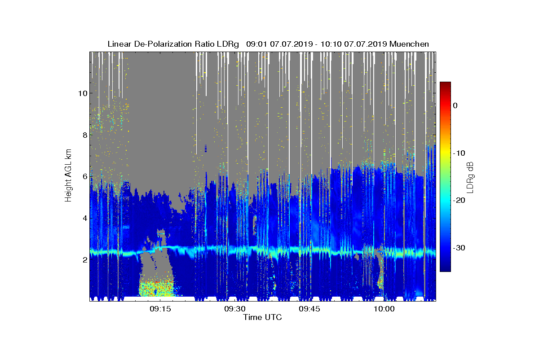Click the plot title 'Linear De-Polarization Ratio LDRg'
This screenshot has width=539, height=359.
(x=174, y=44)
